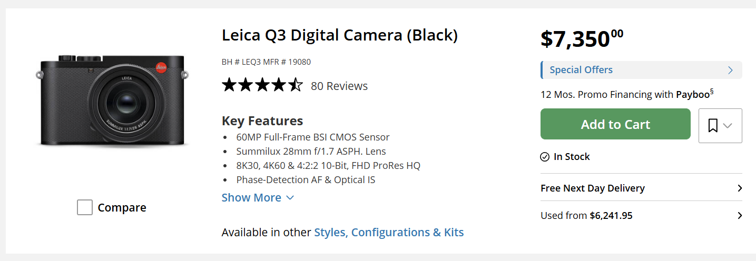Click the Leica Q3 camera thumbnail

point(111,100)
